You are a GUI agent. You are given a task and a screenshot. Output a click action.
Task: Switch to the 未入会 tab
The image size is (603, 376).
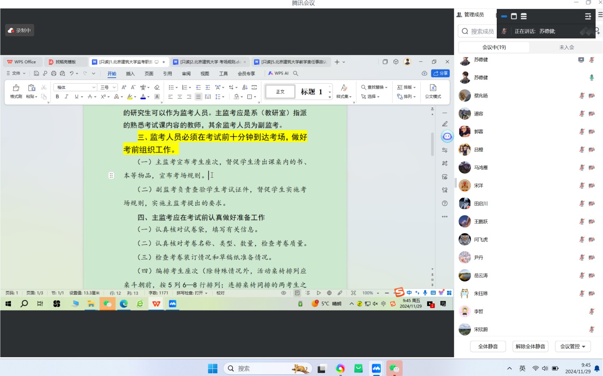[x=566, y=47]
